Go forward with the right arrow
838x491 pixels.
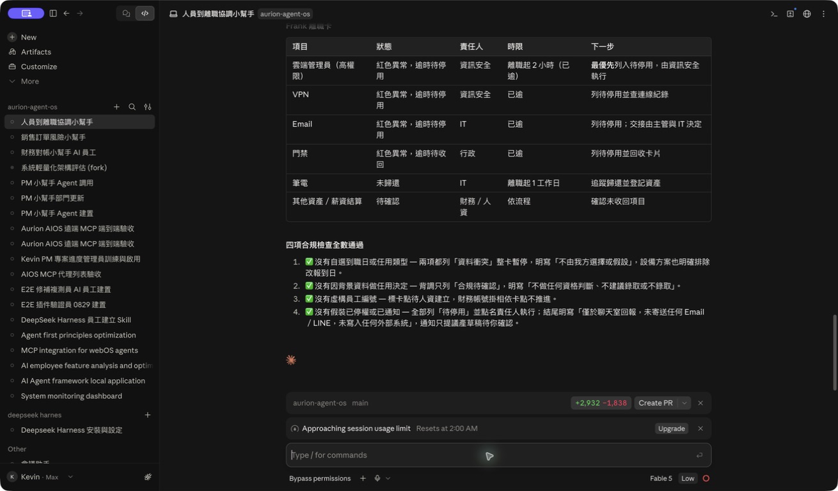pos(80,13)
